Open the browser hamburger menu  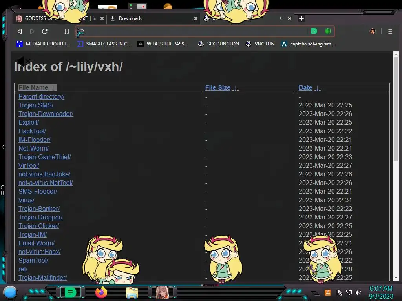pyautogui.click(x=390, y=31)
